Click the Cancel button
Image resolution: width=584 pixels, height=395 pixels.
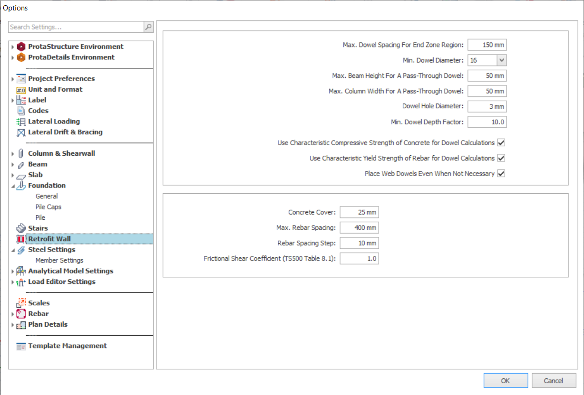[553, 380]
